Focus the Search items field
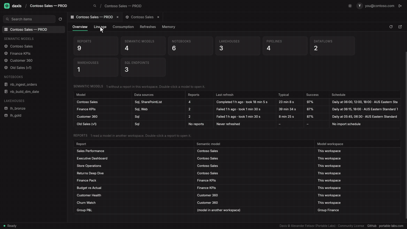 tap(29, 19)
